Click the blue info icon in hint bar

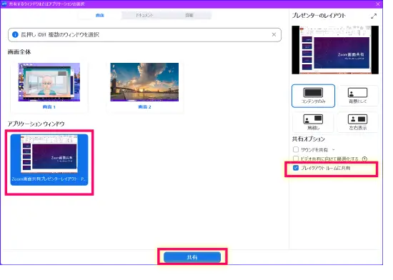15,34
